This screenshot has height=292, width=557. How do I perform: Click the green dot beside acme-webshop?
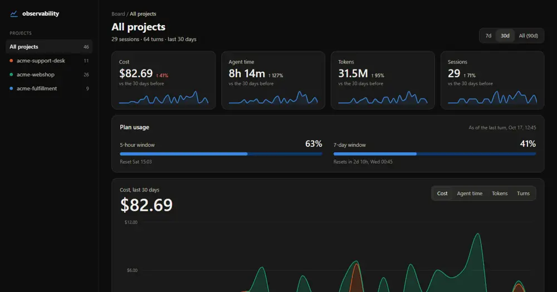pos(11,75)
